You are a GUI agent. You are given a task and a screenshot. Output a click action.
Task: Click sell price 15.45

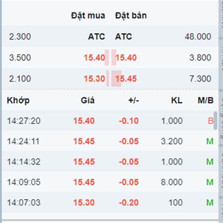[126, 79]
